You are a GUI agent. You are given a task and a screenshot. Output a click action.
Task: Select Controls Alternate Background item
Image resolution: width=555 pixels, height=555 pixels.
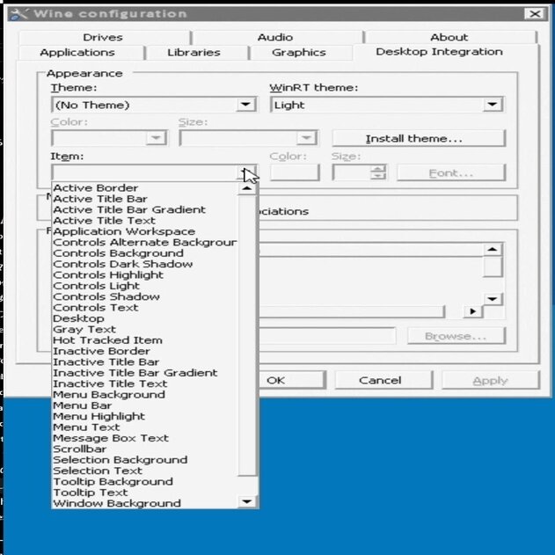tap(145, 243)
